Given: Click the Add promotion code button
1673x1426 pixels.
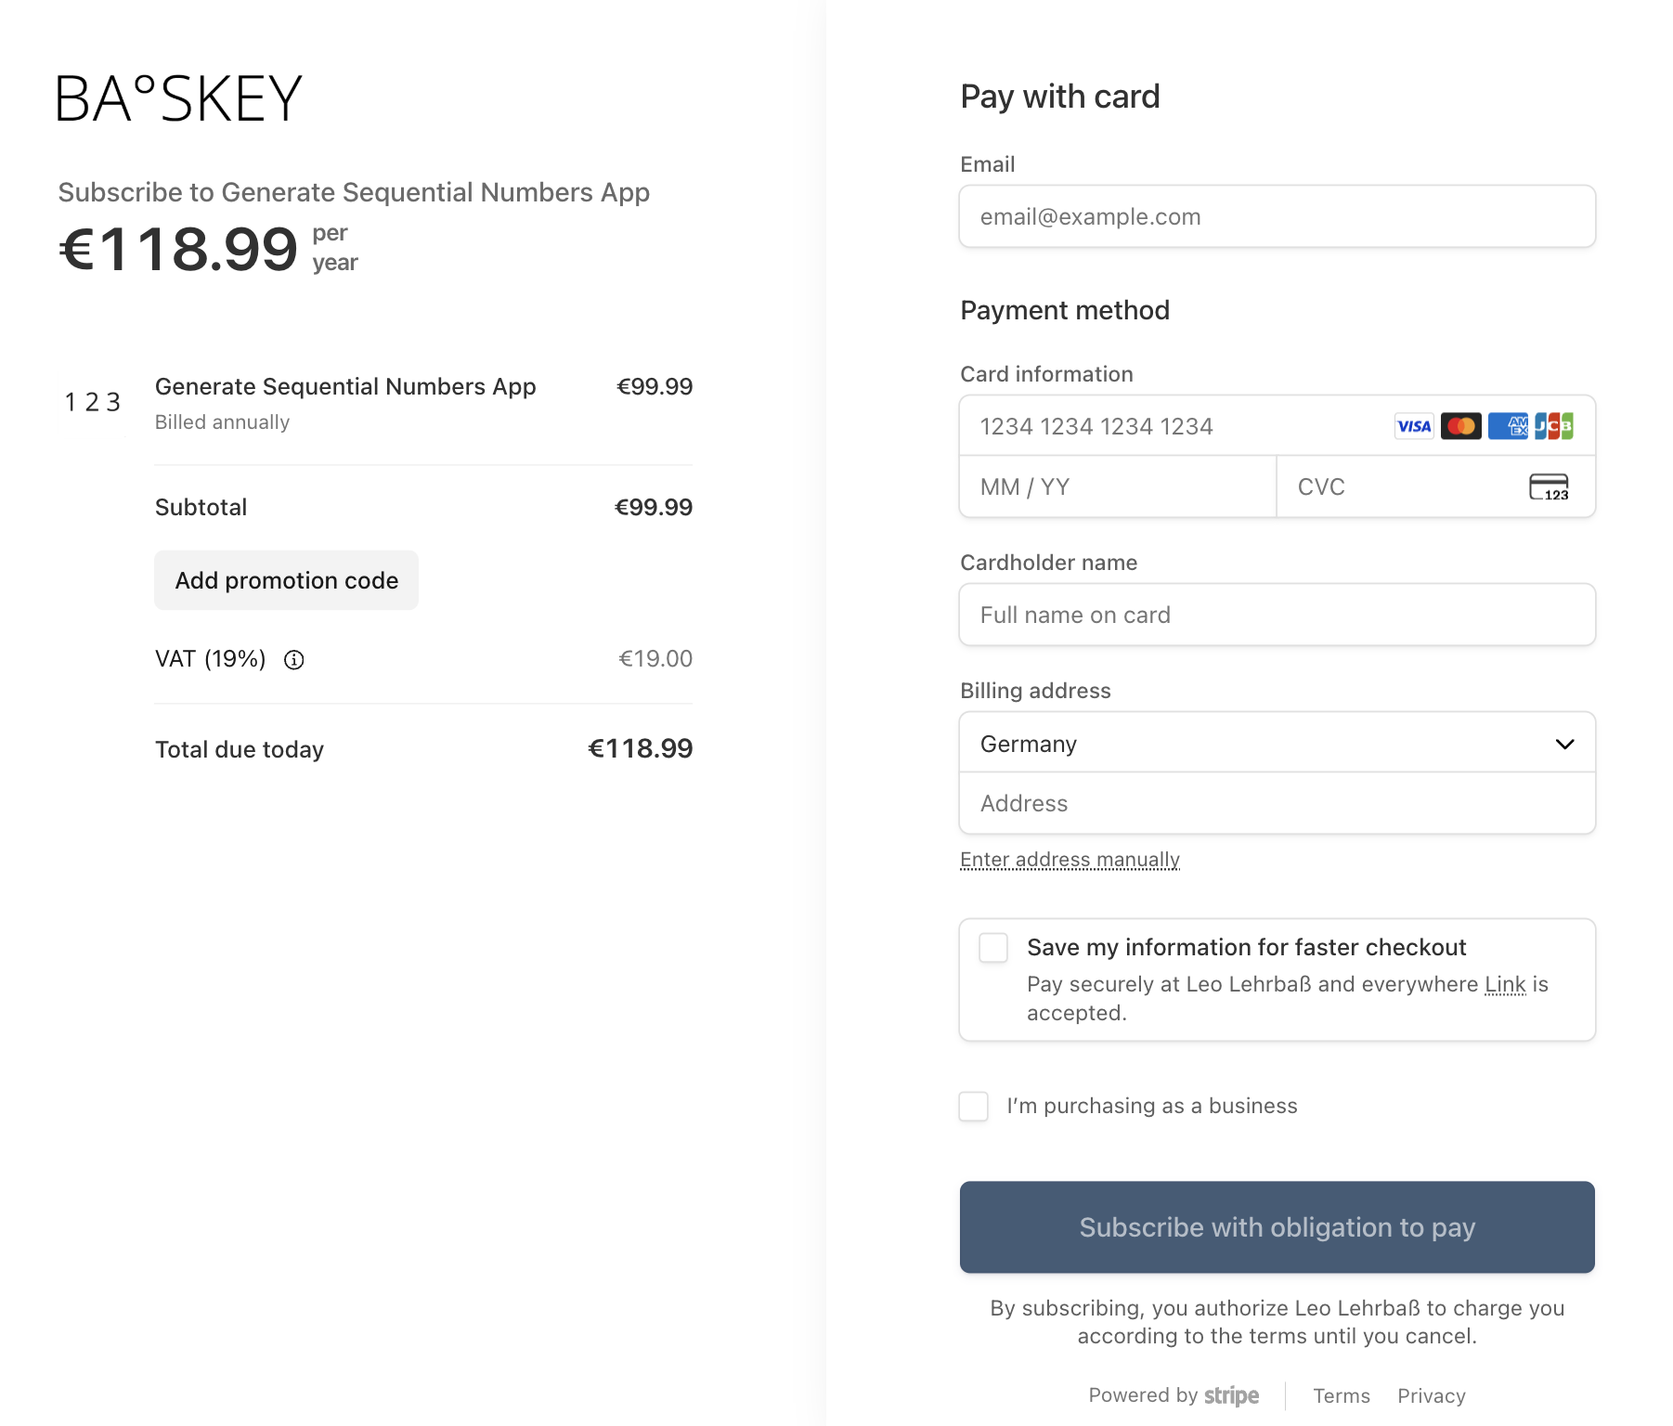Looking at the screenshot, I should pyautogui.click(x=286, y=580).
